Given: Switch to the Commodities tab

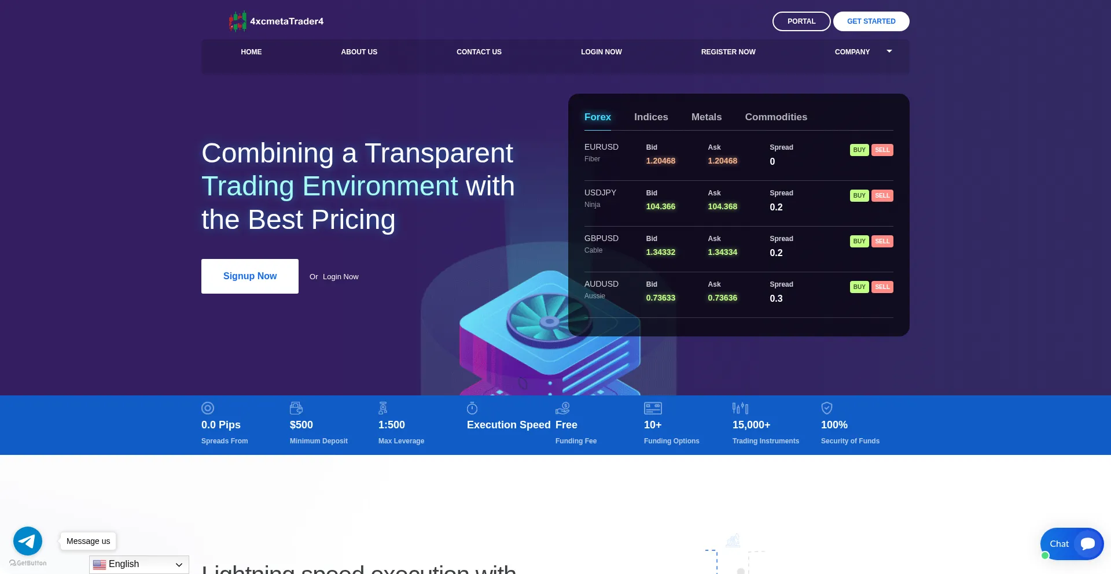Looking at the screenshot, I should tap(776, 117).
